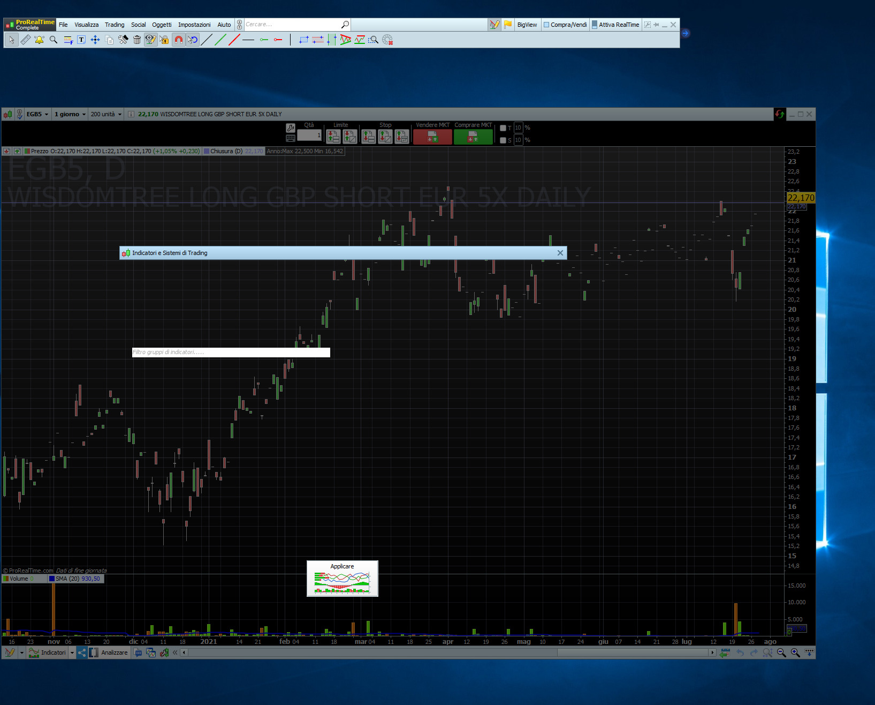Click the Chiusura color swatch
The height and width of the screenshot is (705, 875).
click(206, 151)
